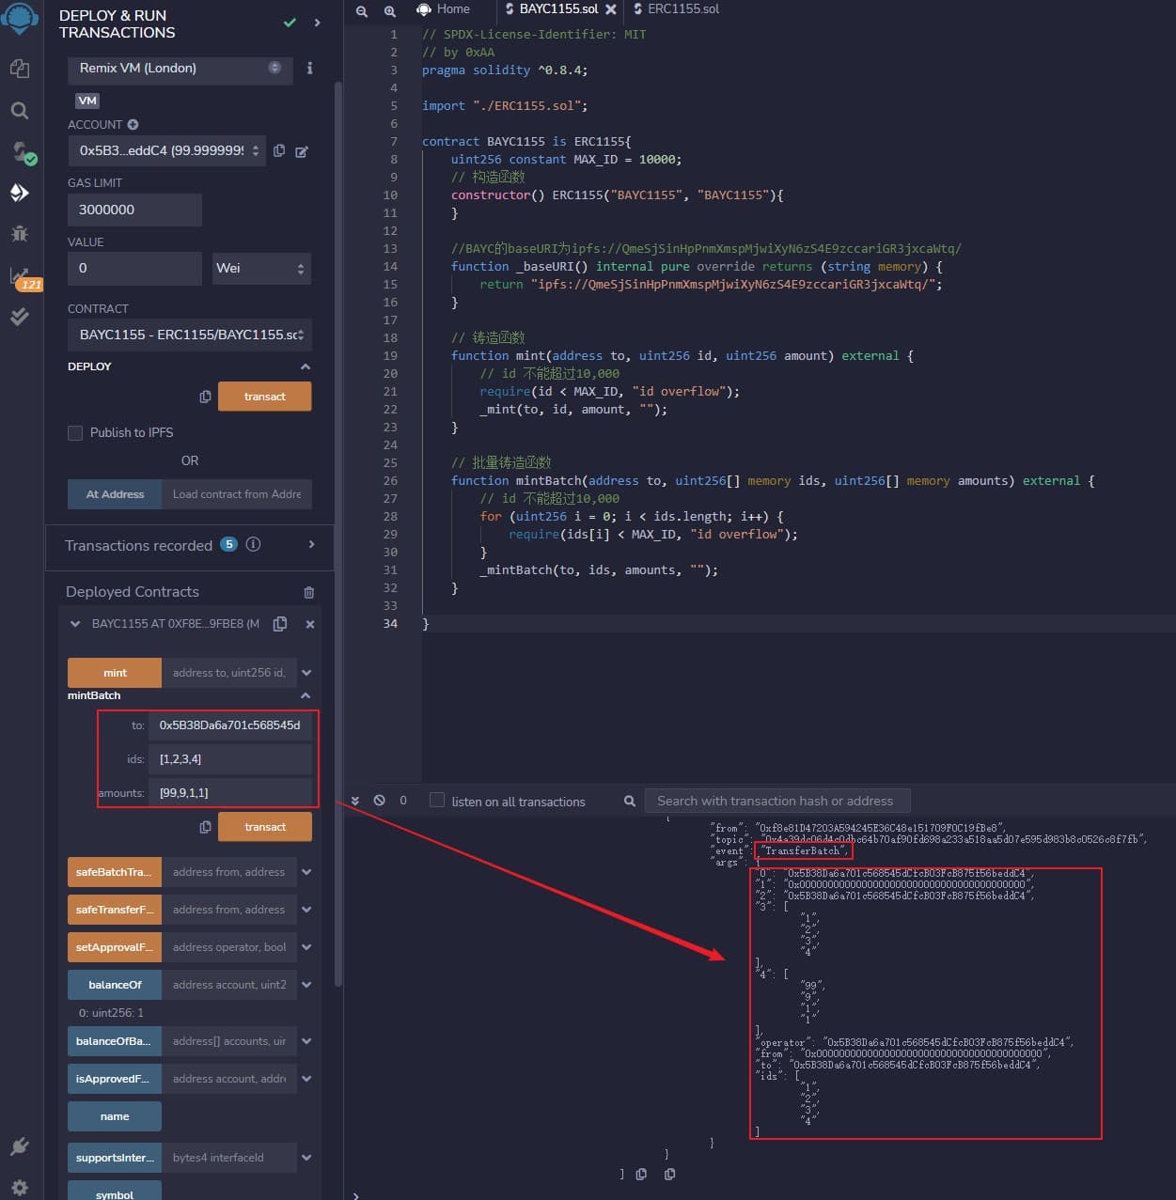Open the Debugger bug icon
1176x1200 pixels.
point(19,234)
